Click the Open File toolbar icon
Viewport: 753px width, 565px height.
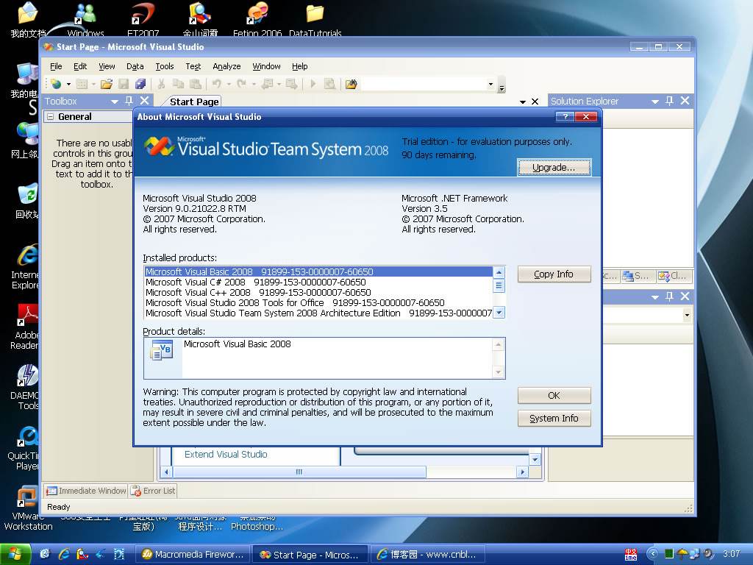pos(107,85)
